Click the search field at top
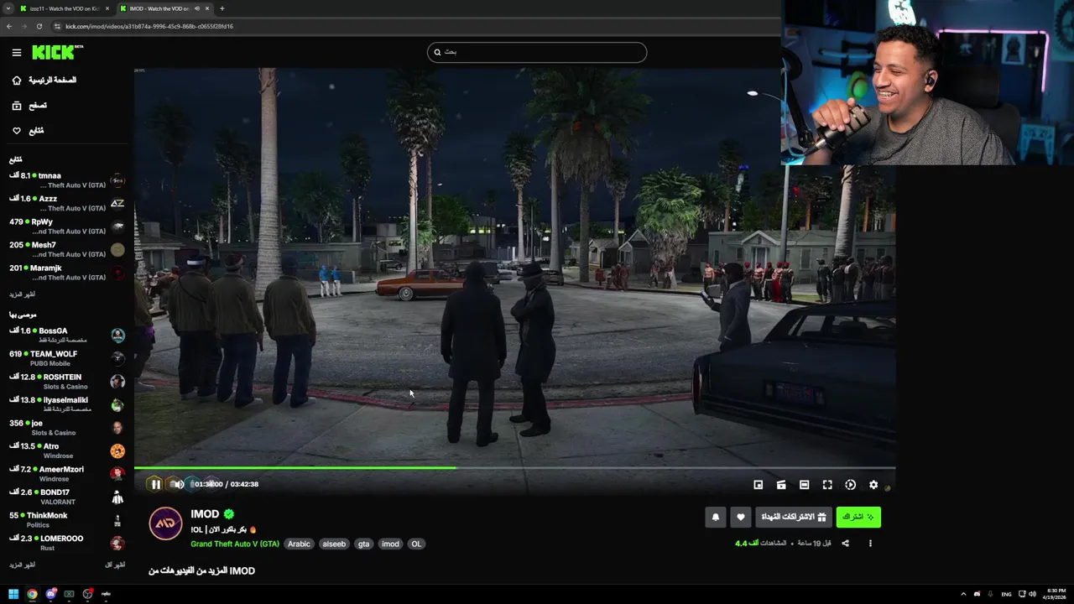Screen dimensions: 1074x604 (x=537, y=52)
